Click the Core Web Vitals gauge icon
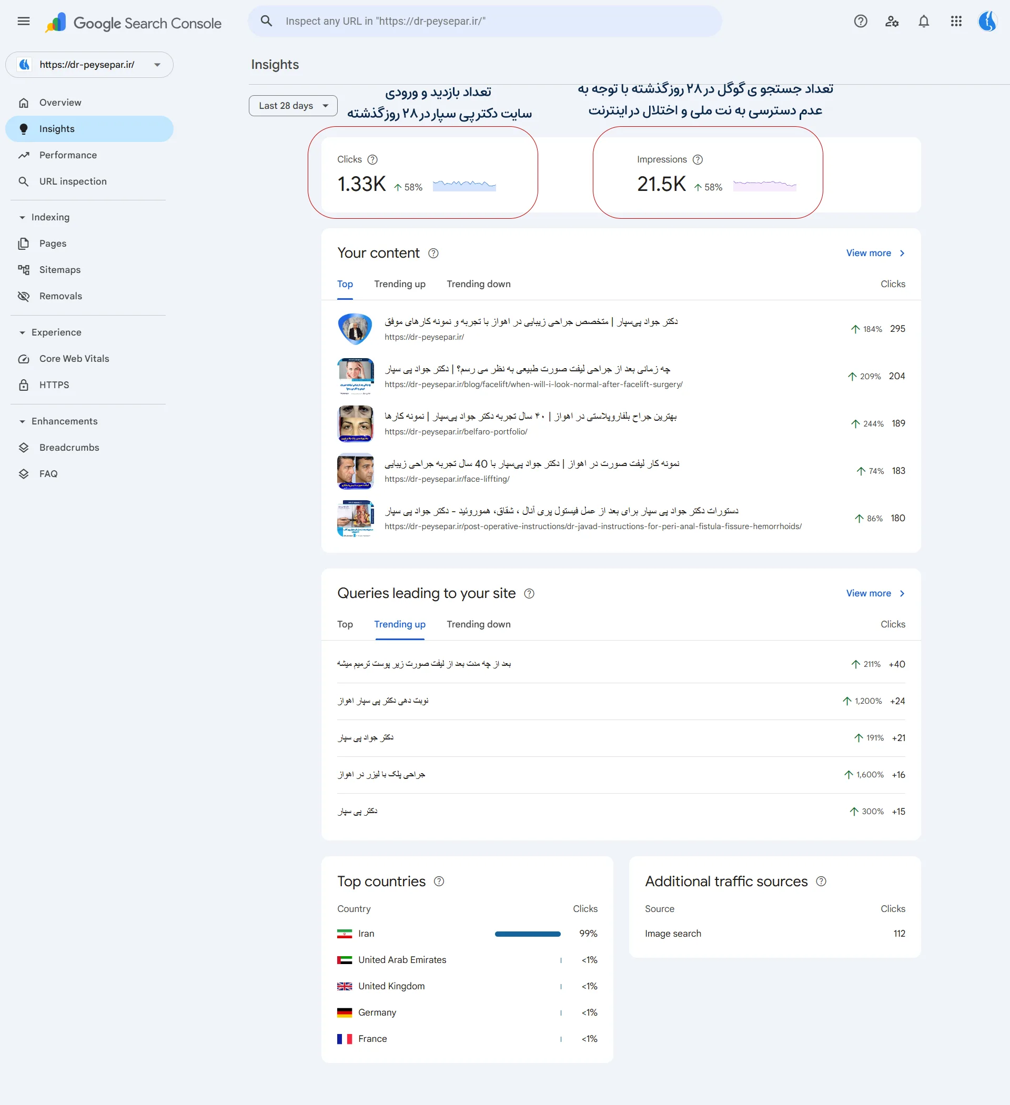This screenshot has height=1105, width=1010. (x=24, y=359)
